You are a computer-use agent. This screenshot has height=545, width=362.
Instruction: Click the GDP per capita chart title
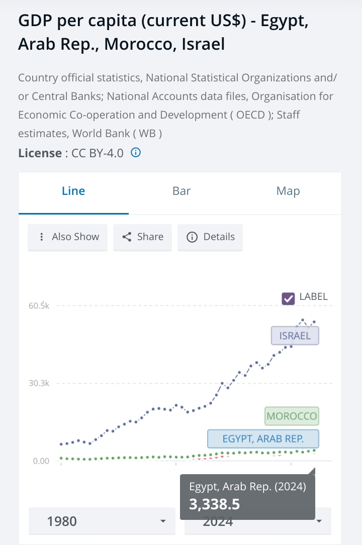(x=163, y=32)
